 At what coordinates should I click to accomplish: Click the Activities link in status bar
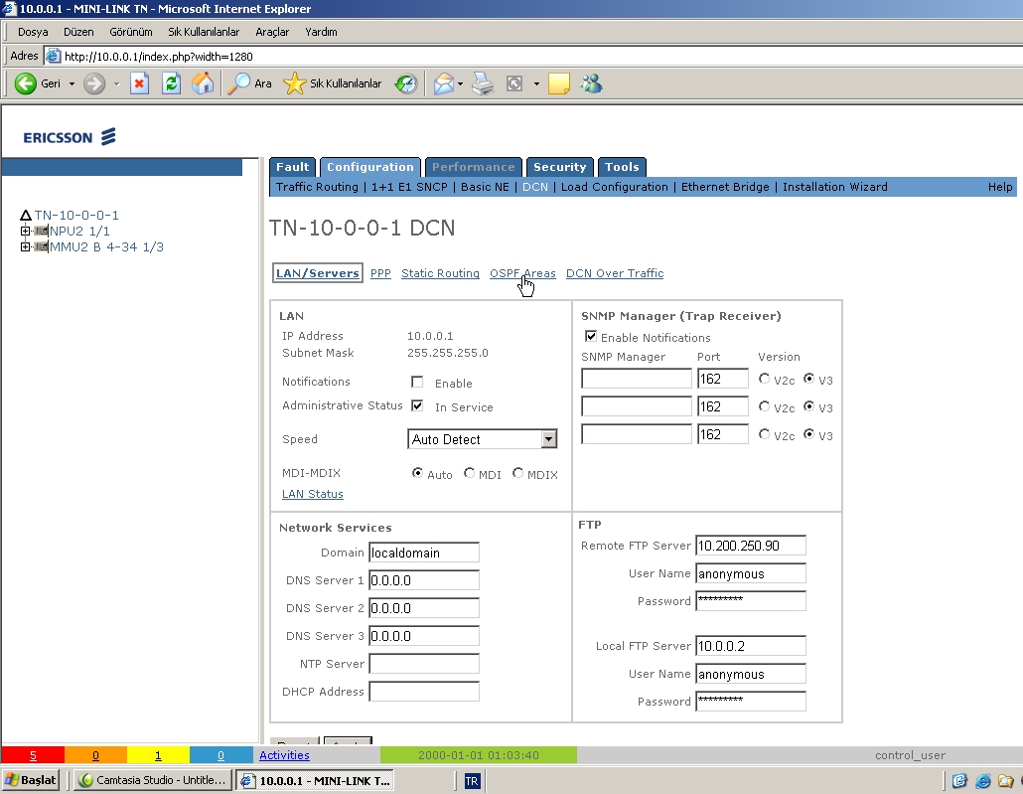[x=284, y=755]
